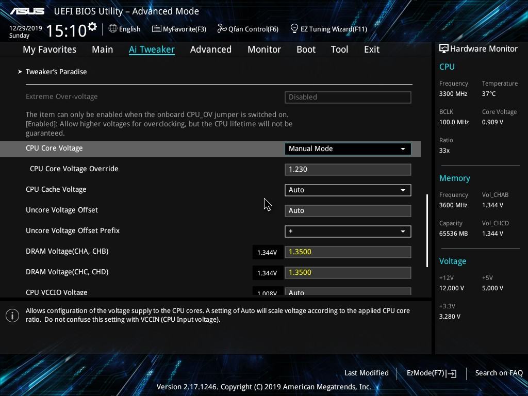528x396 pixels.
Task: Click the globe language icon
Action: [x=113, y=29]
